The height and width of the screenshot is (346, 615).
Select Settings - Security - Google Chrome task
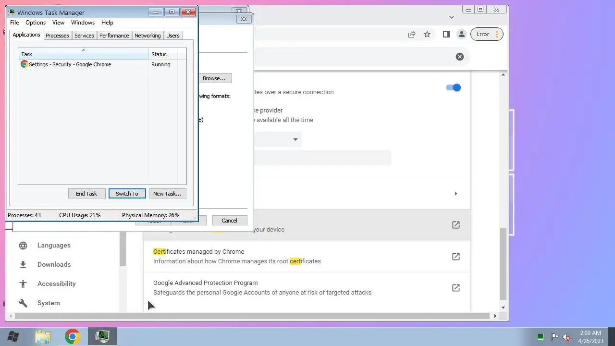[70, 64]
